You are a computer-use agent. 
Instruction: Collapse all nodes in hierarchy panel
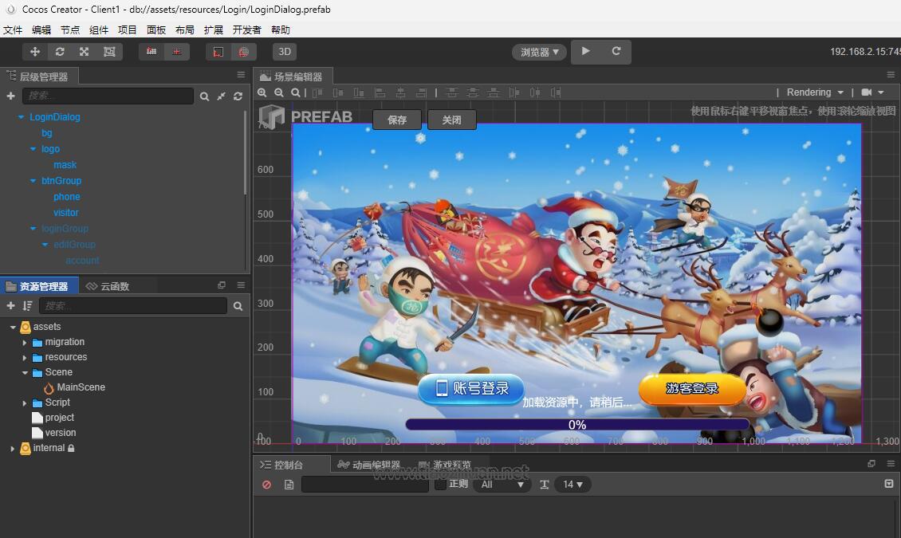221,96
